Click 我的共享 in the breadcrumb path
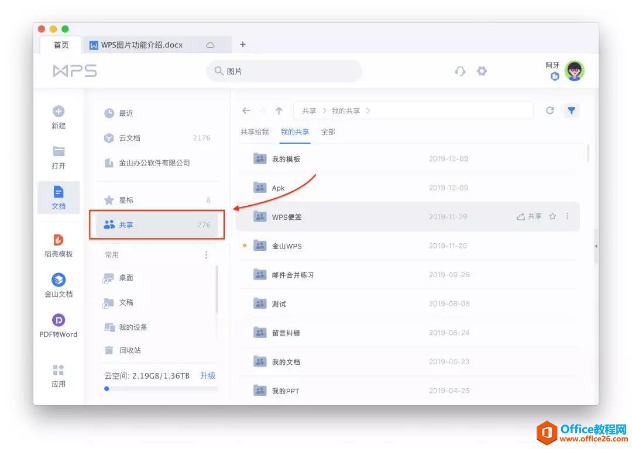Viewport: 632px width, 449px height. coord(346,110)
